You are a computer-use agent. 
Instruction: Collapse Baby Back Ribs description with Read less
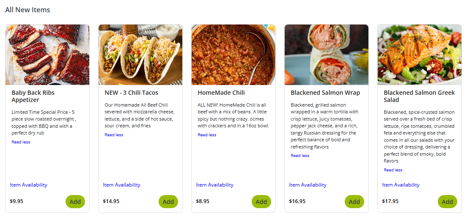coord(21,142)
